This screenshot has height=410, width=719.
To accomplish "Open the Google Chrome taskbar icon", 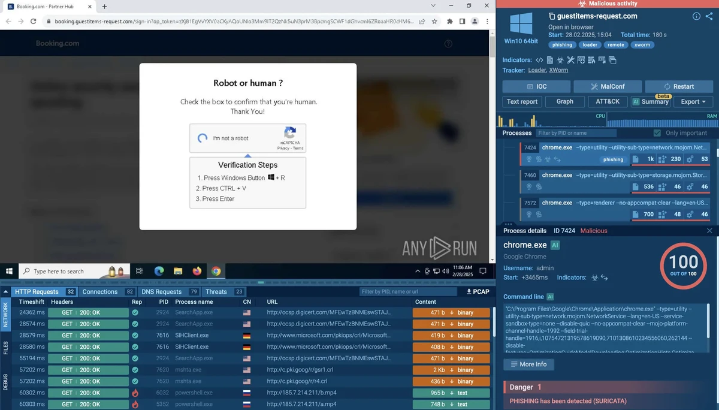I will (x=216, y=271).
